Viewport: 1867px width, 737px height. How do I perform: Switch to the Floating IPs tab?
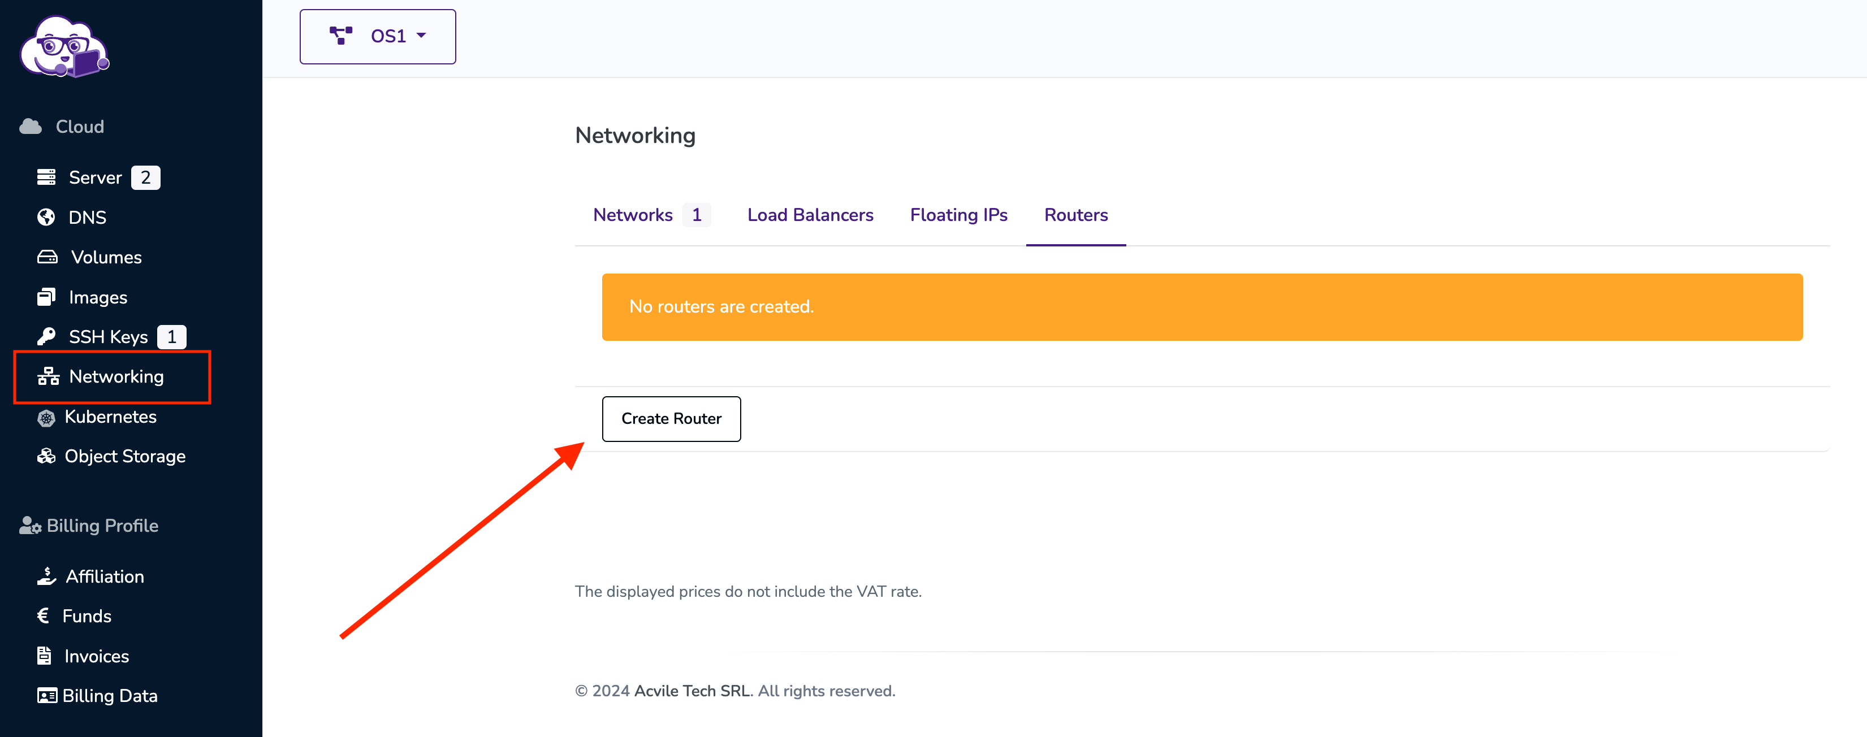(x=958, y=215)
